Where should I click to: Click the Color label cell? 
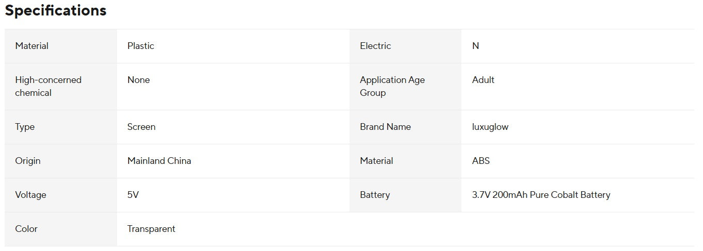pos(26,229)
